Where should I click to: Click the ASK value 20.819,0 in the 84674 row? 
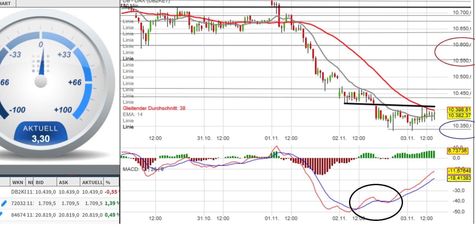pos(69,215)
